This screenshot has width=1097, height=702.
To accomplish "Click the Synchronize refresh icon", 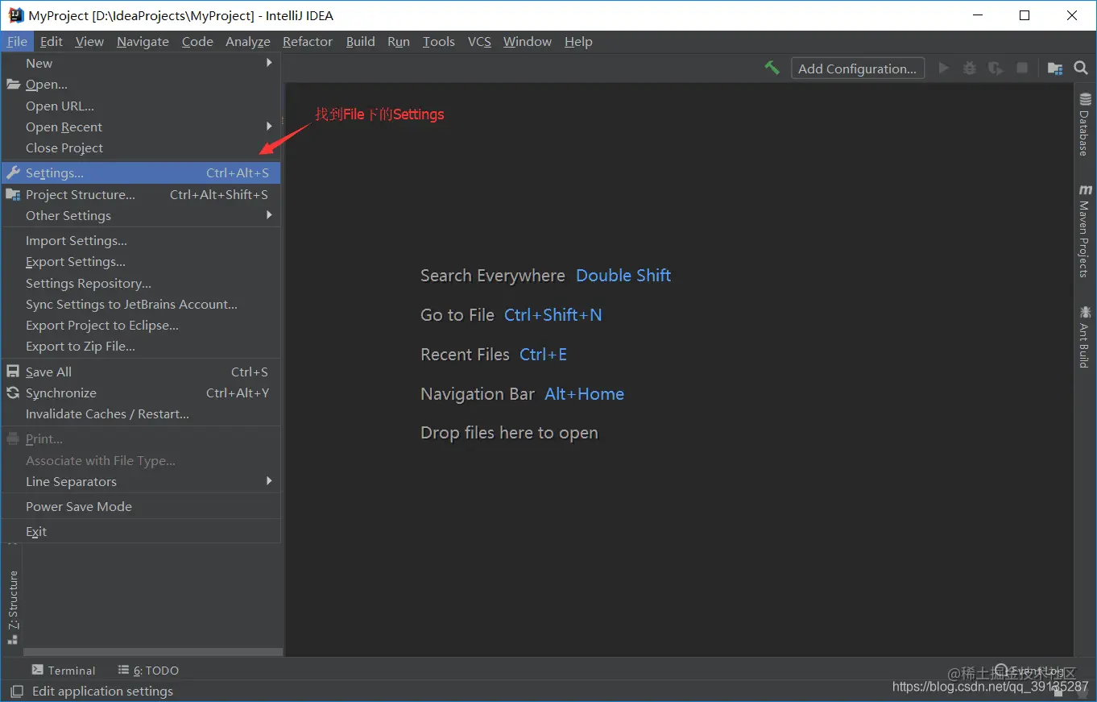I will point(13,393).
